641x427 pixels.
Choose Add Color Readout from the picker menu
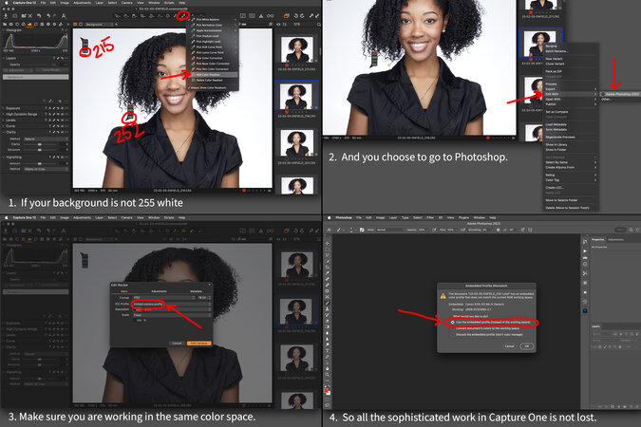206,76
